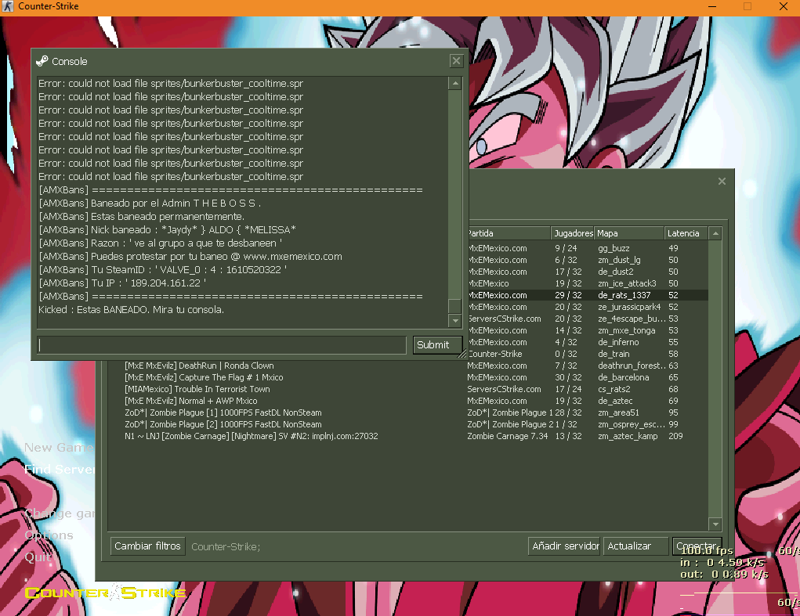Select the server row with map de_inferno
Image resolution: width=800 pixels, height=616 pixels.
[x=588, y=342]
